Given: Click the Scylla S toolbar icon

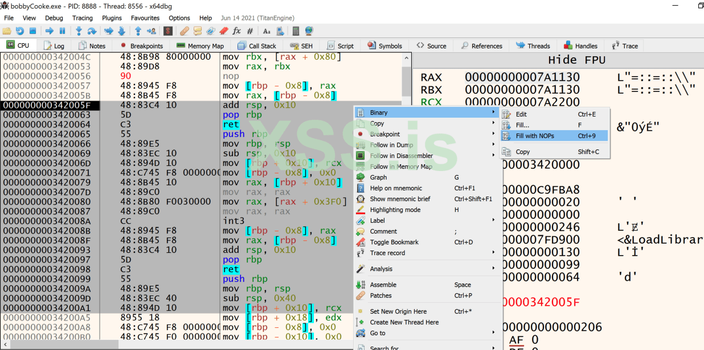Looking at the screenshot, I should click(168, 31).
